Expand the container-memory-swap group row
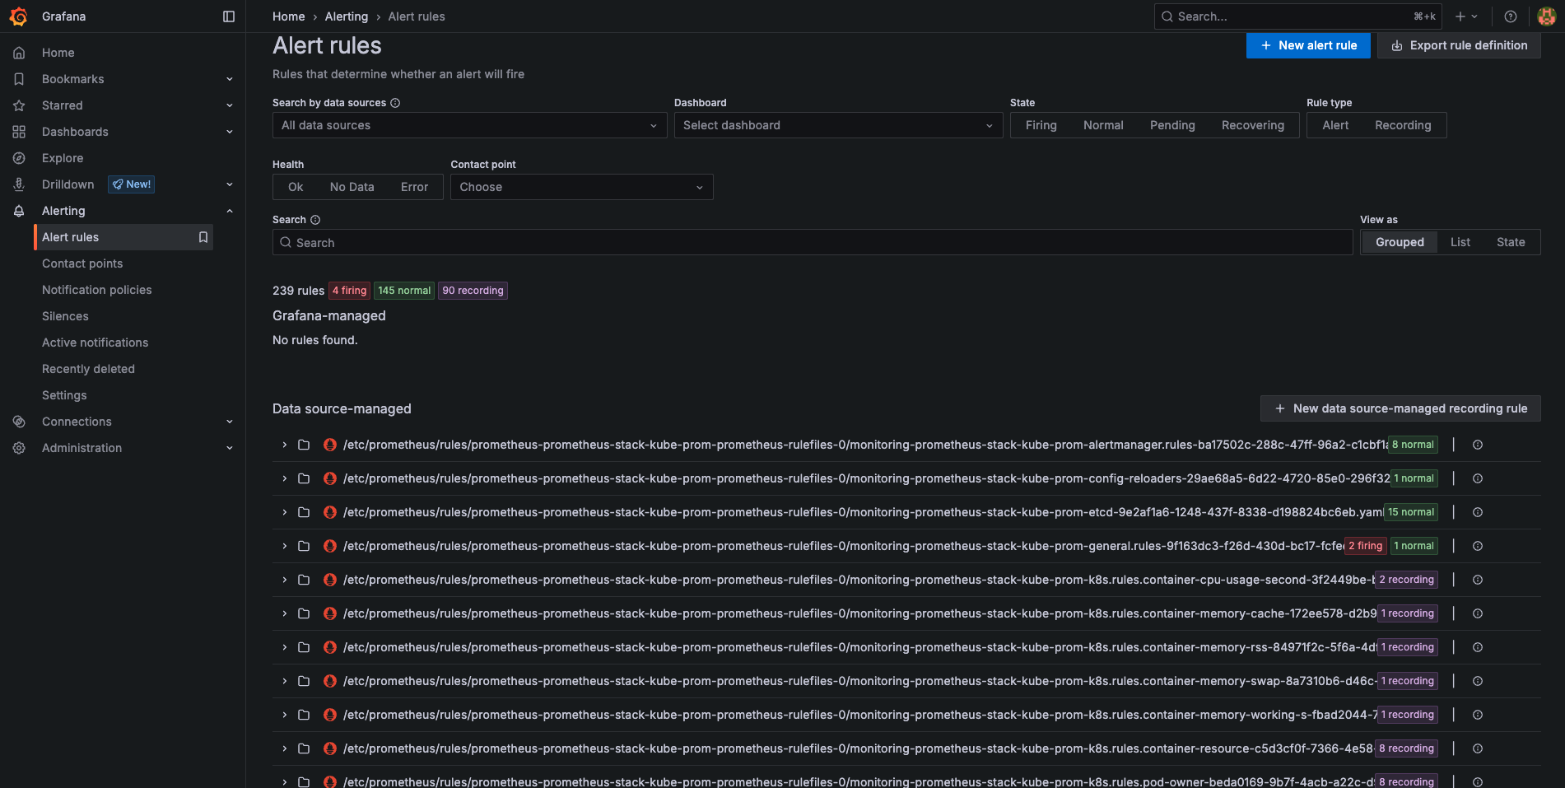 coord(285,681)
